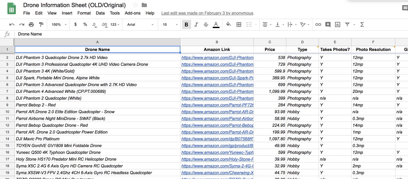408x179 pixels.
Task: Select the 'Photo Resolution' header cell
Action: coord(373,49)
